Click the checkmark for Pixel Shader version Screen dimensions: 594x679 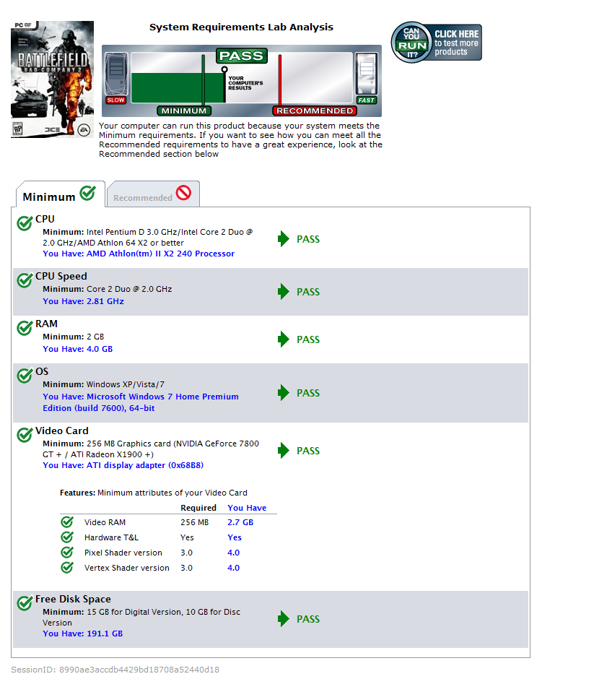pos(67,553)
